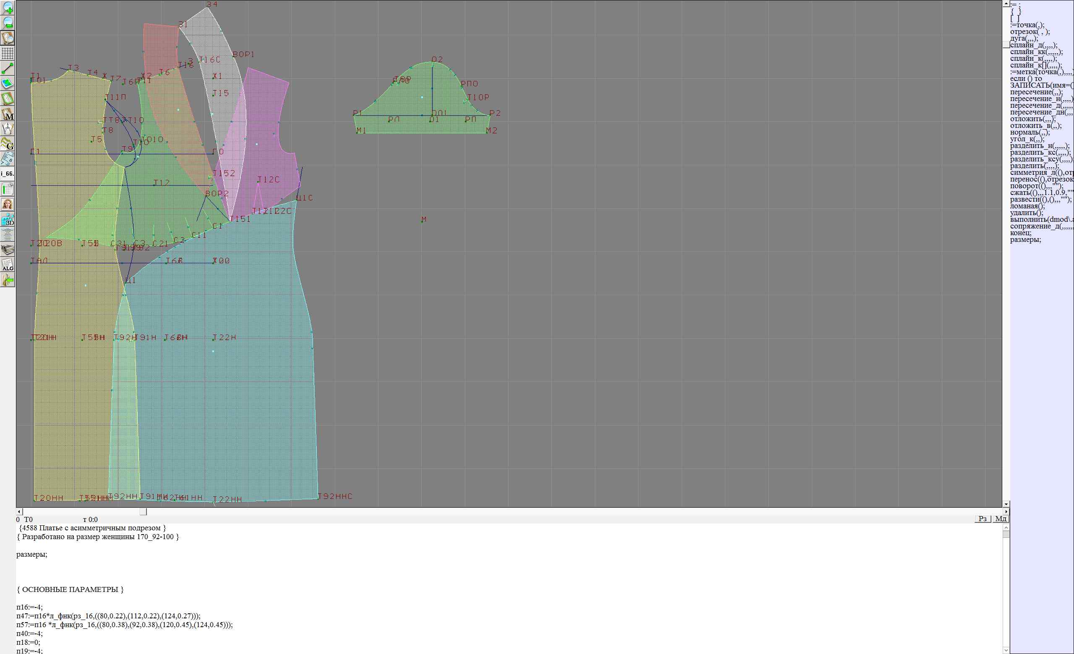The image size is (1074, 654).
Task: Click the zoom out magnifier icon
Action: 8,23
